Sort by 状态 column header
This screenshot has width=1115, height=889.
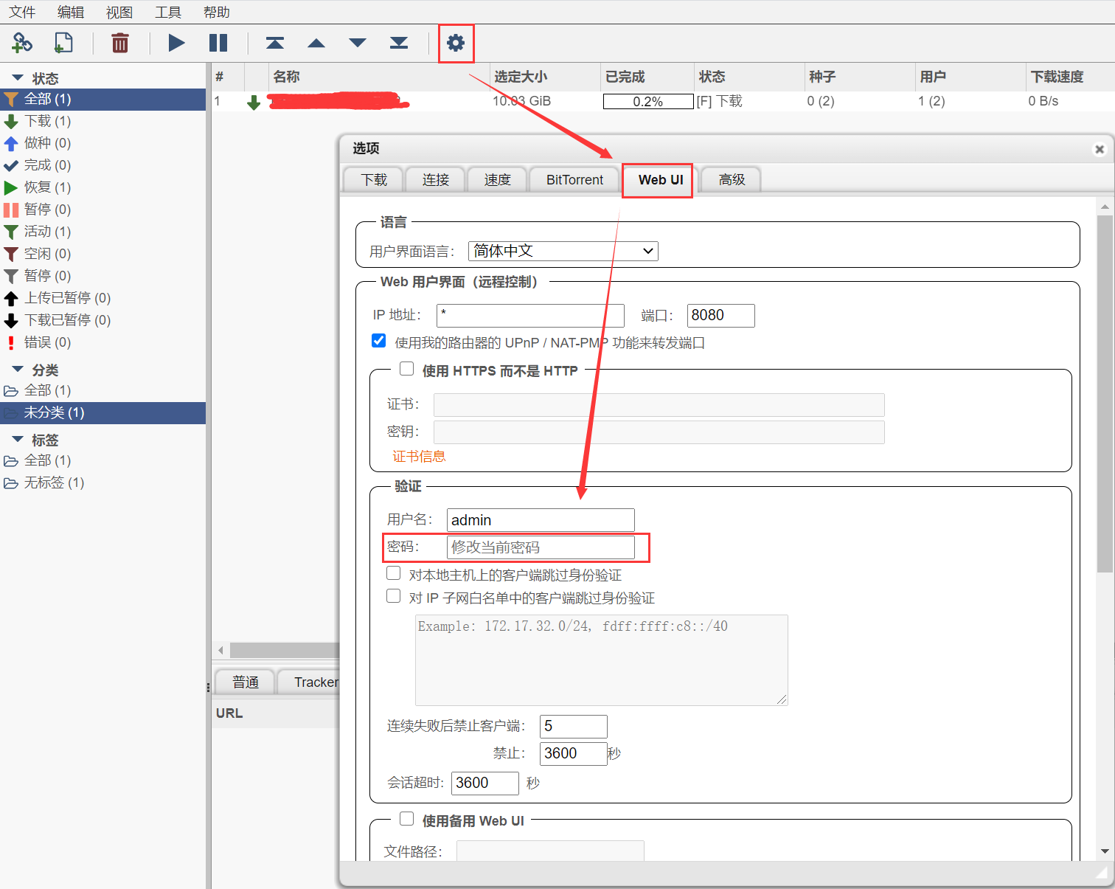(748, 77)
